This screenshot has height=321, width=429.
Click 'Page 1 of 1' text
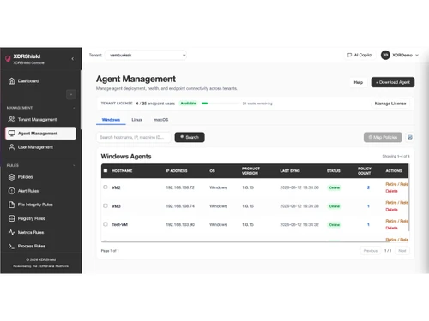110,251
